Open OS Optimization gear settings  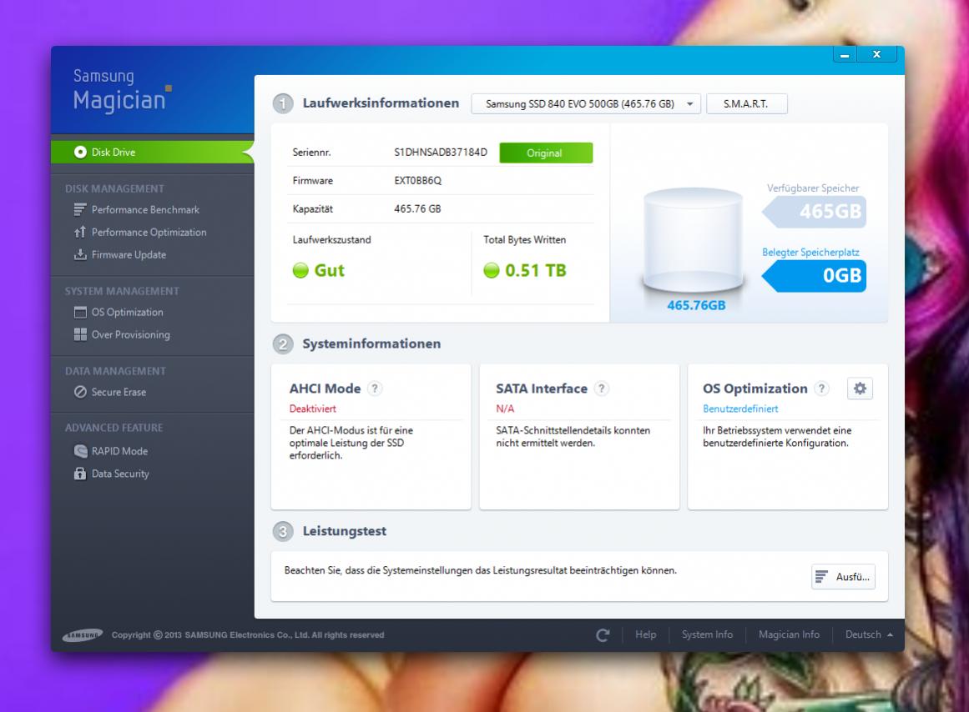[x=860, y=389]
